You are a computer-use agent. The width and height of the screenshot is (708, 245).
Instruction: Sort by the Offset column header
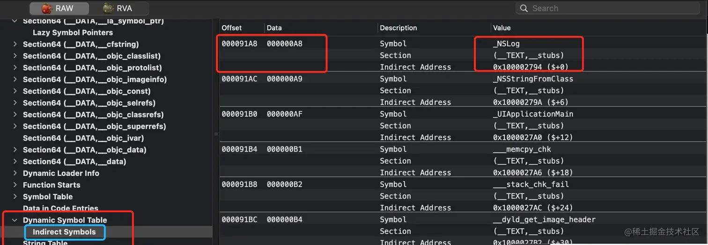click(231, 28)
